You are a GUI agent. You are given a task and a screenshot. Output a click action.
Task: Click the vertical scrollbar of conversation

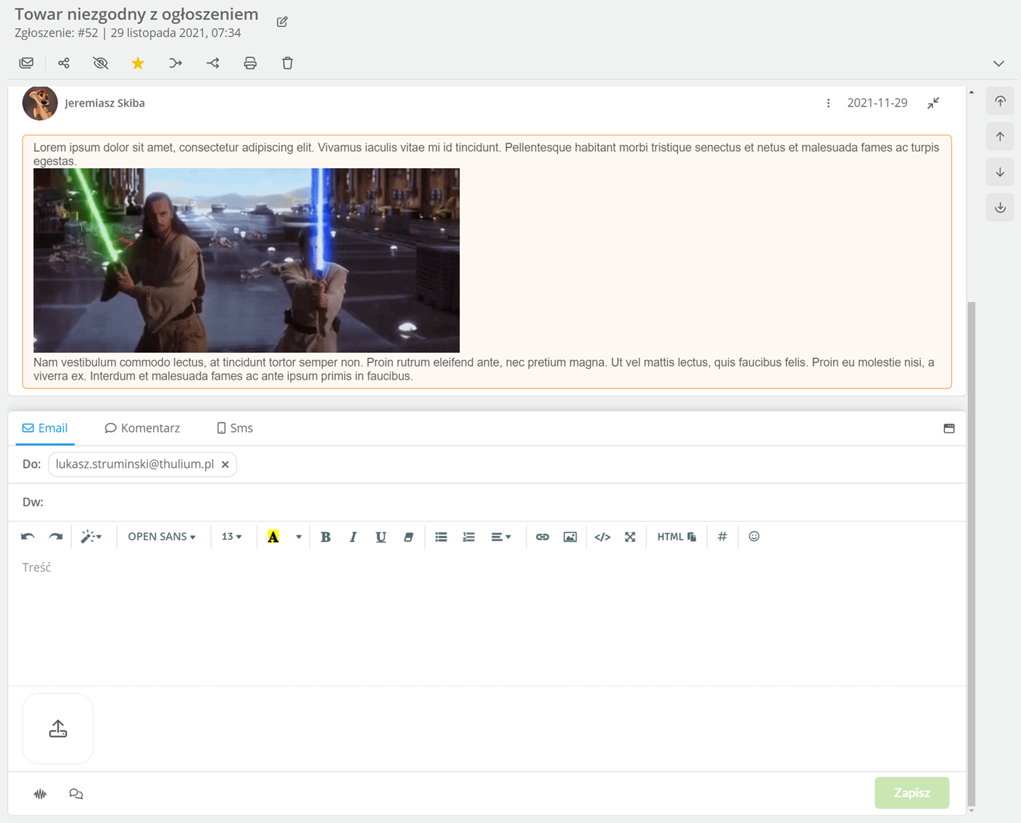(x=972, y=554)
